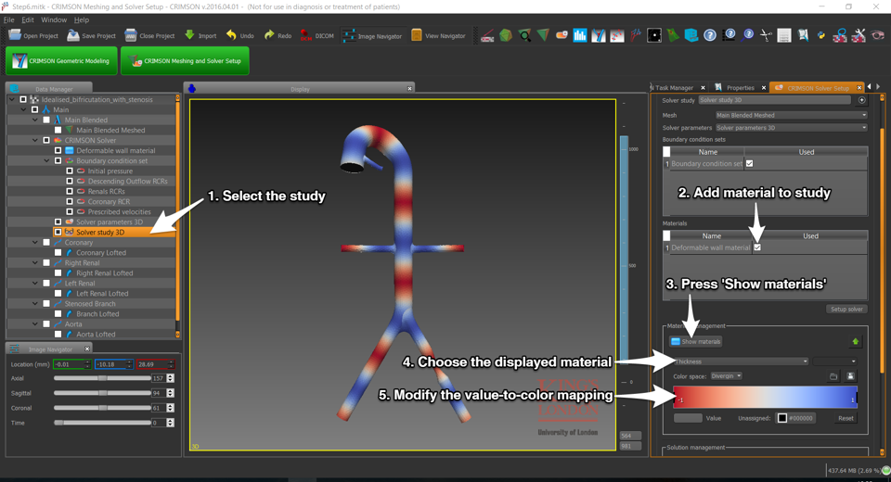The width and height of the screenshot is (891, 482).
Task: Open the Thickness displayed material dropdown
Action: point(741,361)
